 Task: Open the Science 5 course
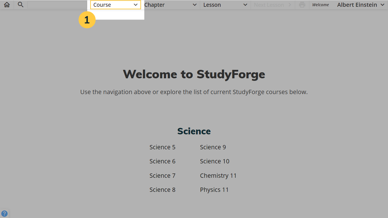click(162, 147)
